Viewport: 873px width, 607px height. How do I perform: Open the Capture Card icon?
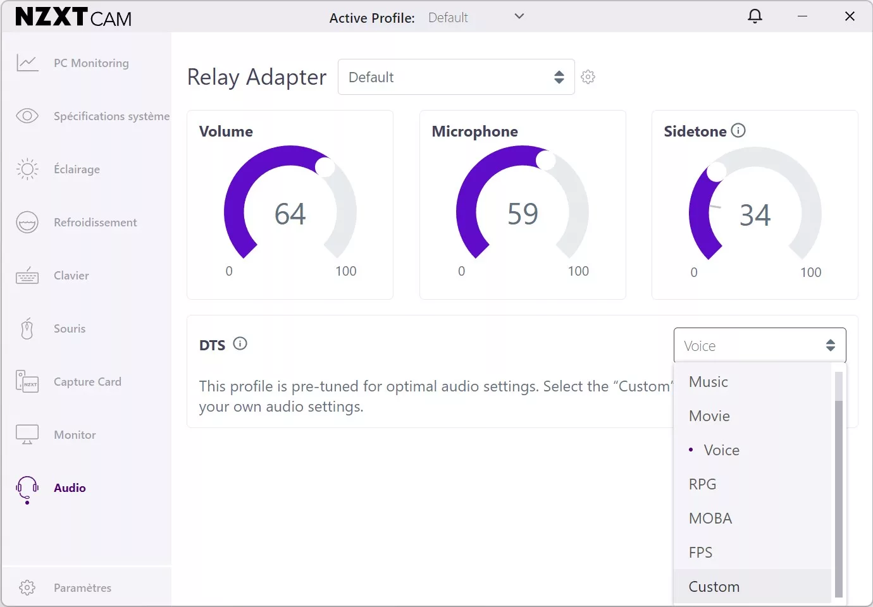point(27,382)
